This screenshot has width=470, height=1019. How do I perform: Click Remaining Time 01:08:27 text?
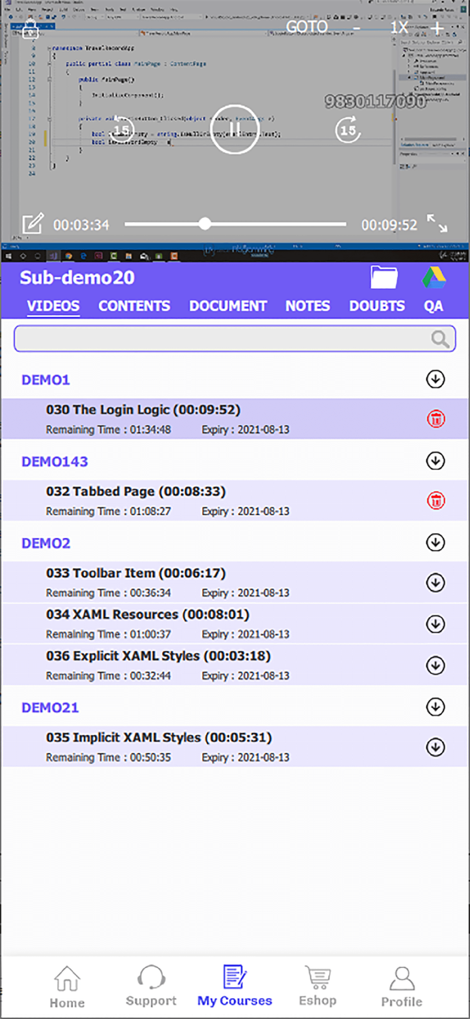(x=109, y=511)
